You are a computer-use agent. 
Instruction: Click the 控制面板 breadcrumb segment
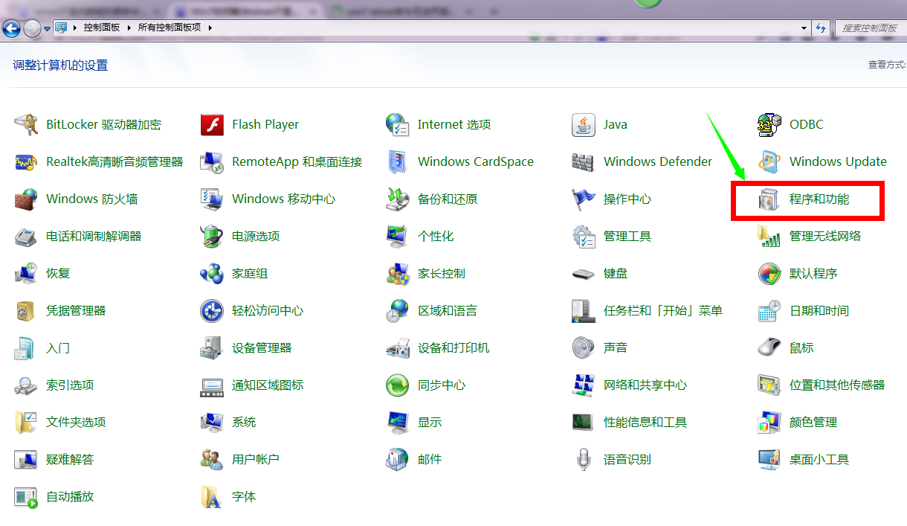point(102,28)
